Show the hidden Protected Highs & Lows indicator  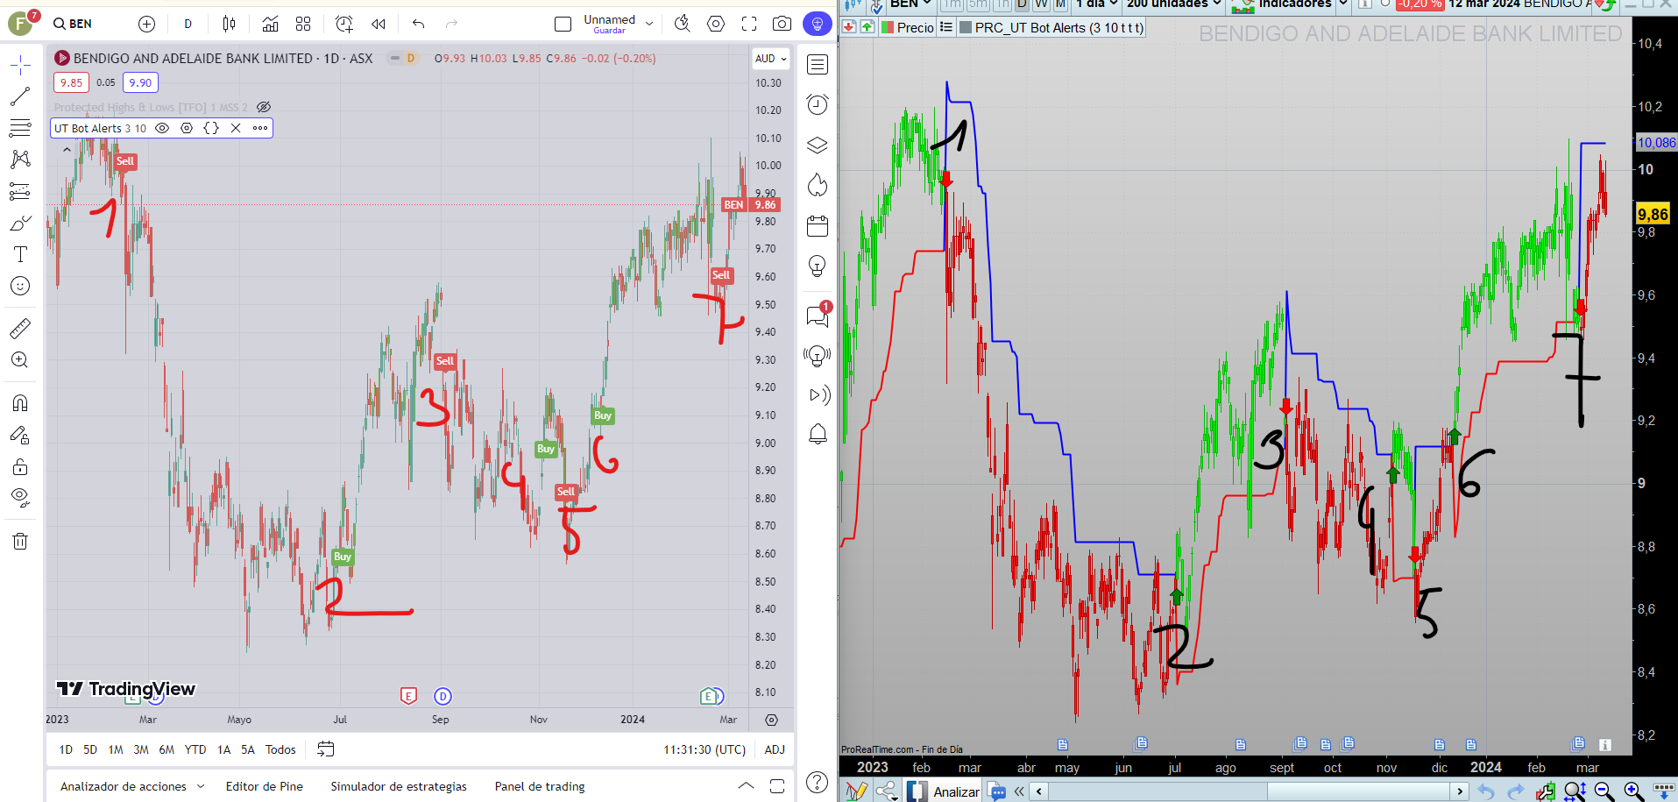pos(264,107)
